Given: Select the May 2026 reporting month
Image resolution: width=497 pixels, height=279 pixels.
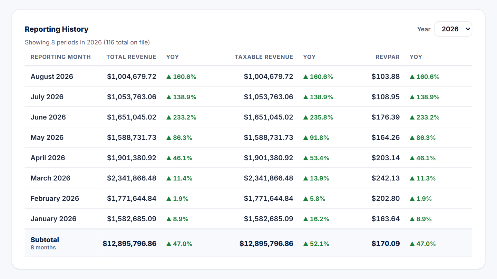Looking at the screenshot, I should (x=47, y=137).
